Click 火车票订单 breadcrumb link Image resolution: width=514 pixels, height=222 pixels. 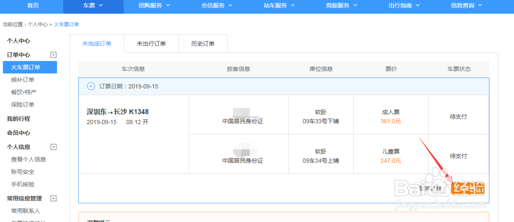[66, 25]
